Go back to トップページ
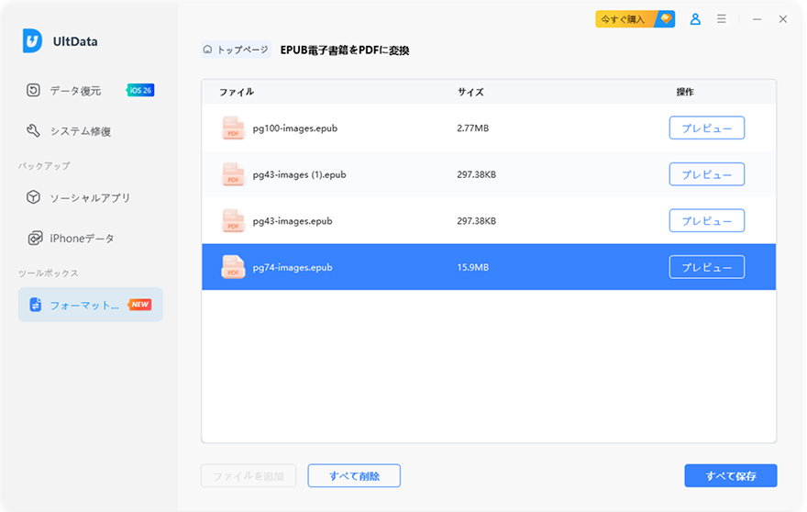 click(235, 50)
